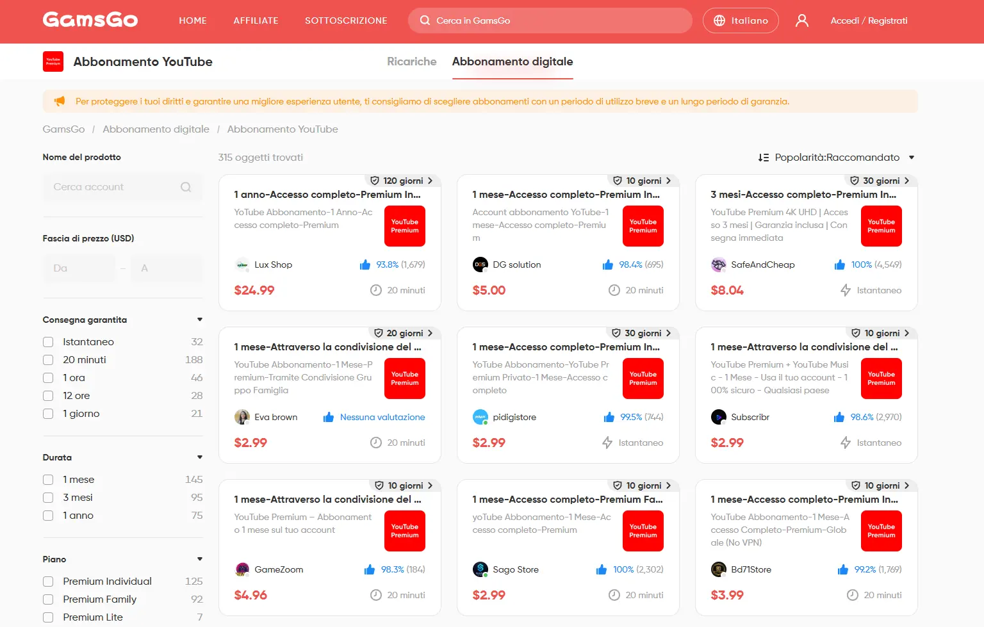984x627 pixels.
Task: Focus the Da minimum price field
Action: coord(79,268)
